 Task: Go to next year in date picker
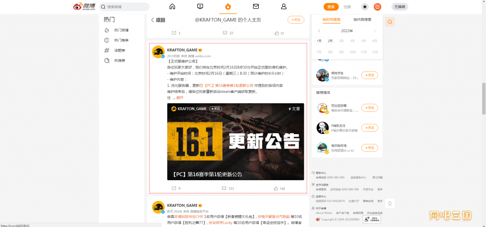tap(375, 31)
